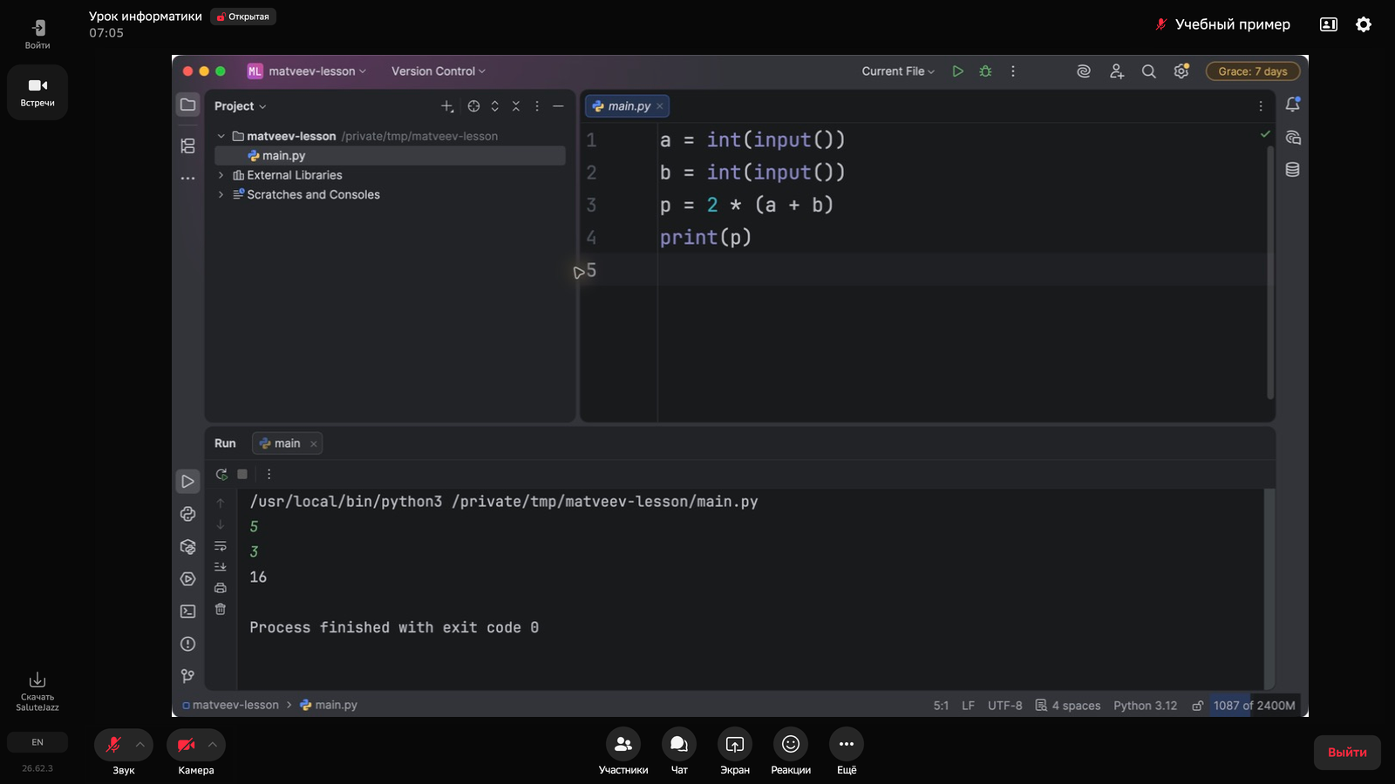
Task: Run the current file with the green play icon
Action: 957,71
